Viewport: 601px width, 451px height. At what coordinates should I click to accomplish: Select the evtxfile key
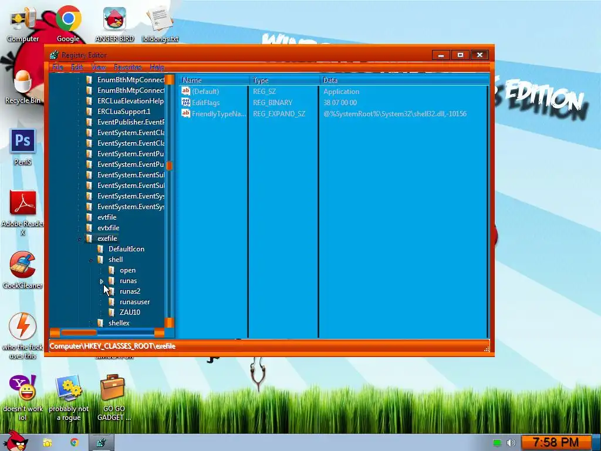pos(108,228)
